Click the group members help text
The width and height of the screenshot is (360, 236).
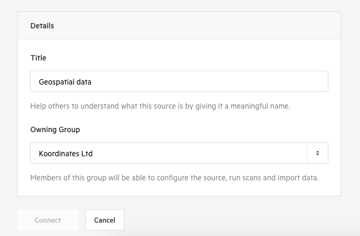coord(174,178)
